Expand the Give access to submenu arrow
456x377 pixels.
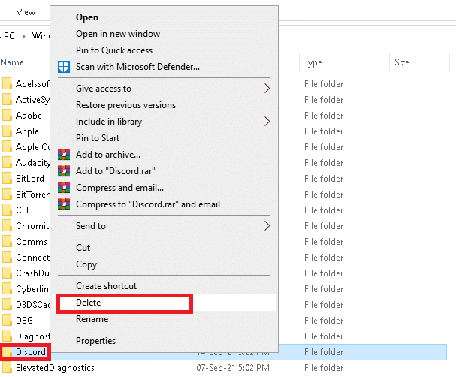[x=267, y=89]
